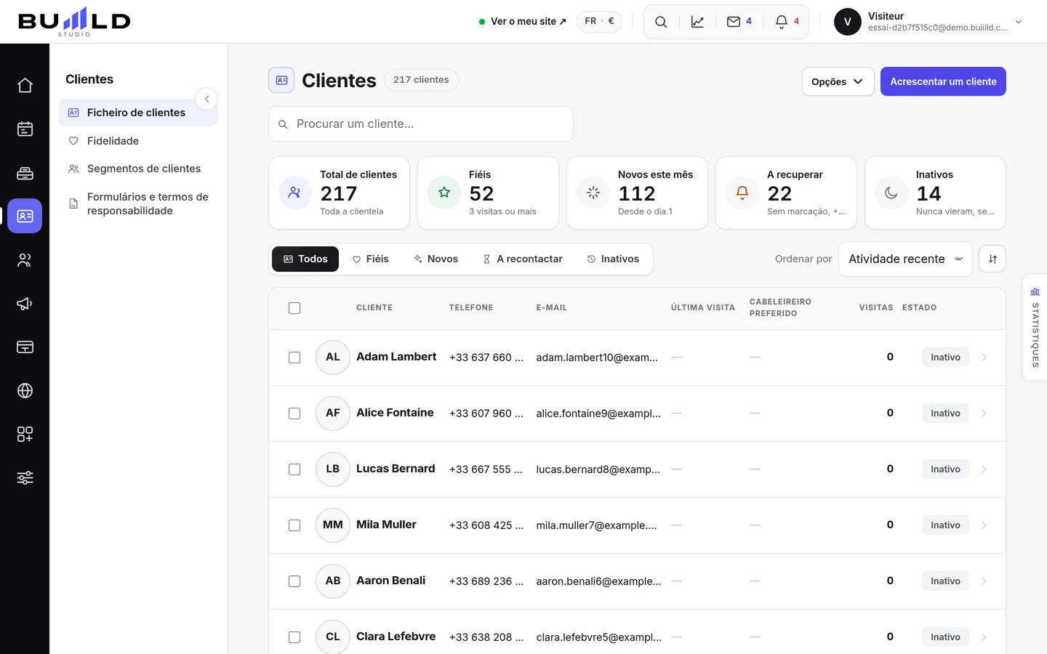Open the apps grid icon in the sidebar
The image size is (1047, 654).
(x=25, y=434)
